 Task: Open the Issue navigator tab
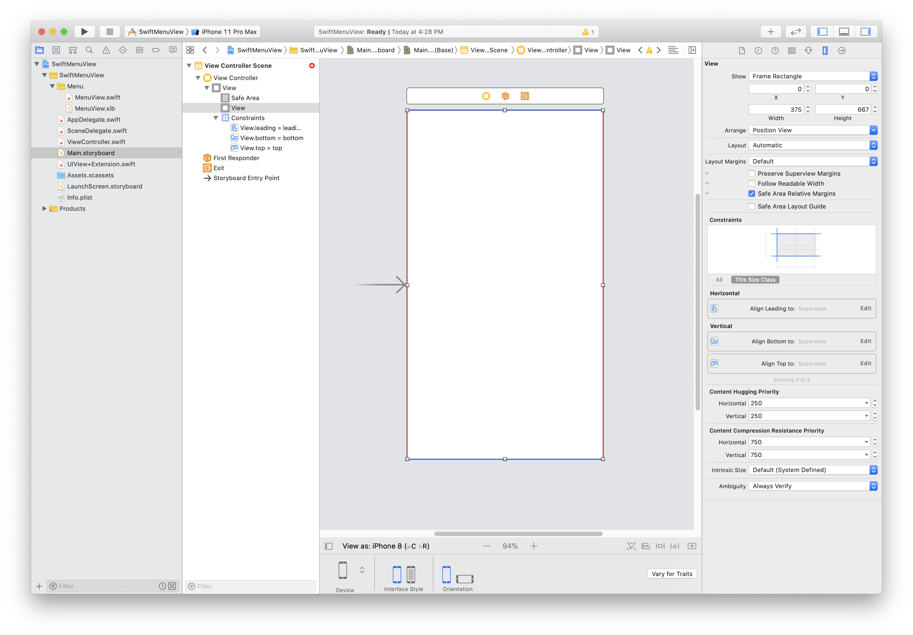[x=106, y=50]
